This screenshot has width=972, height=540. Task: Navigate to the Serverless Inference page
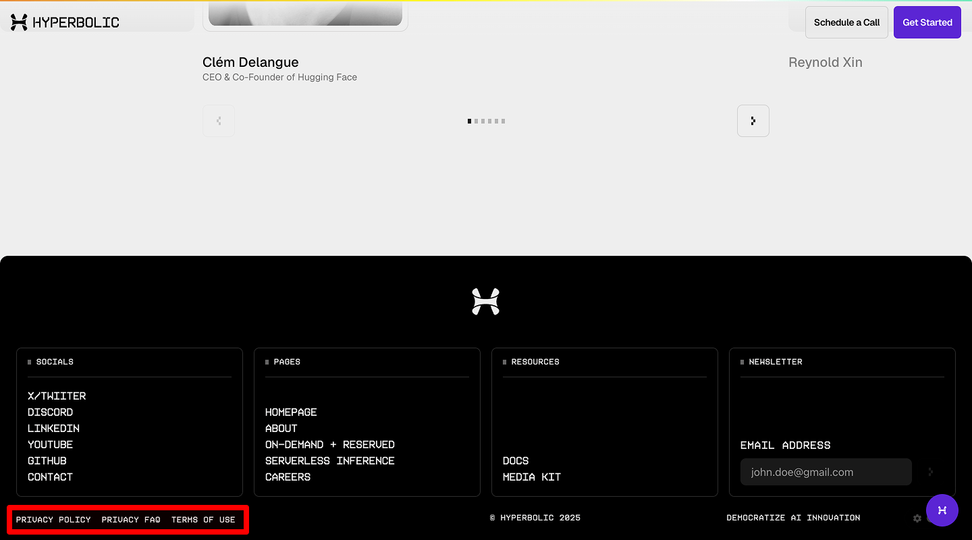coord(329,460)
